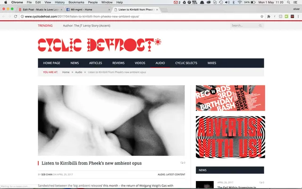Image resolution: width=302 pixels, height=189 pixels.
Task: Open the File menu
Action: 29,2
